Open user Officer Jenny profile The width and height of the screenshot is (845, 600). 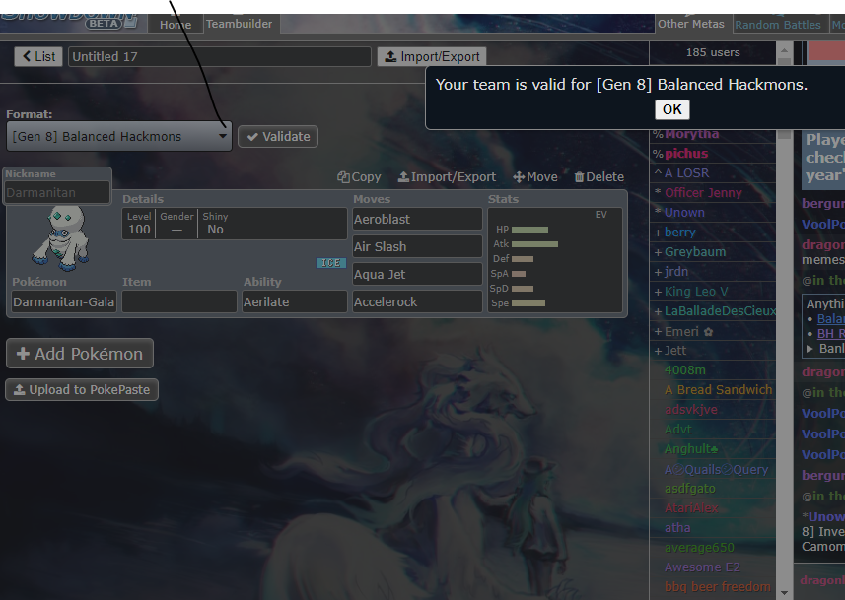(x=703, y=193)
